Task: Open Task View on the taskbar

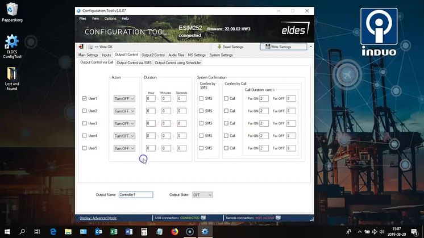Action: [x=37, y=232]
